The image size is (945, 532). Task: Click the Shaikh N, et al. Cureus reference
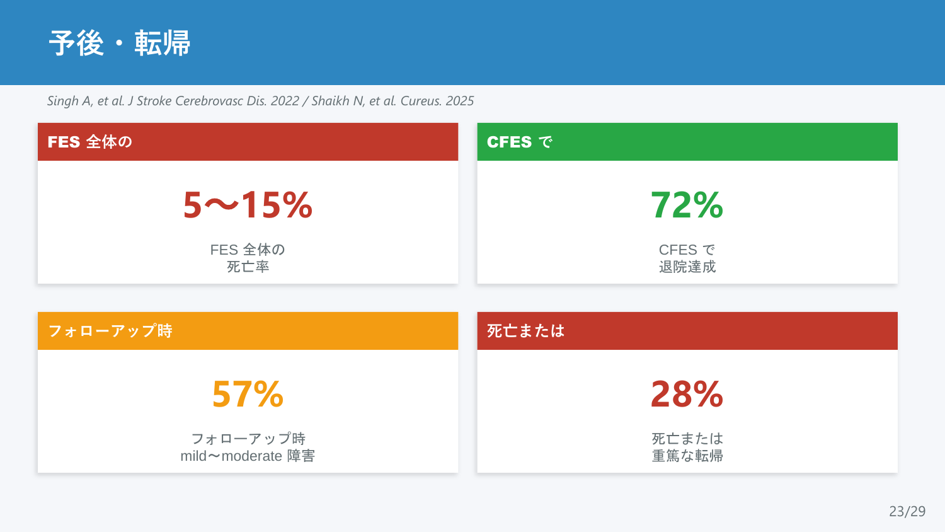pyautogui.click(x=392, y=101)
